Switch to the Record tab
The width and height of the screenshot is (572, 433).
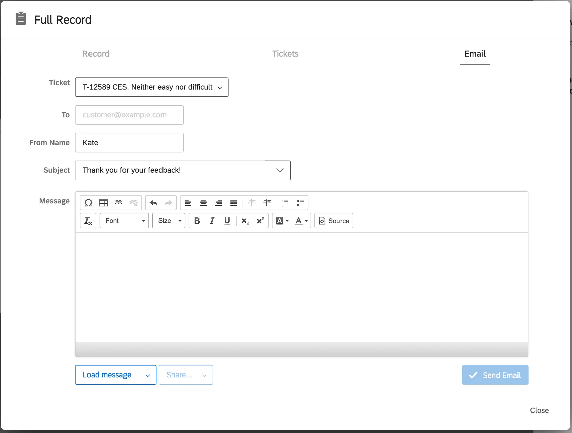pos(96,54)
